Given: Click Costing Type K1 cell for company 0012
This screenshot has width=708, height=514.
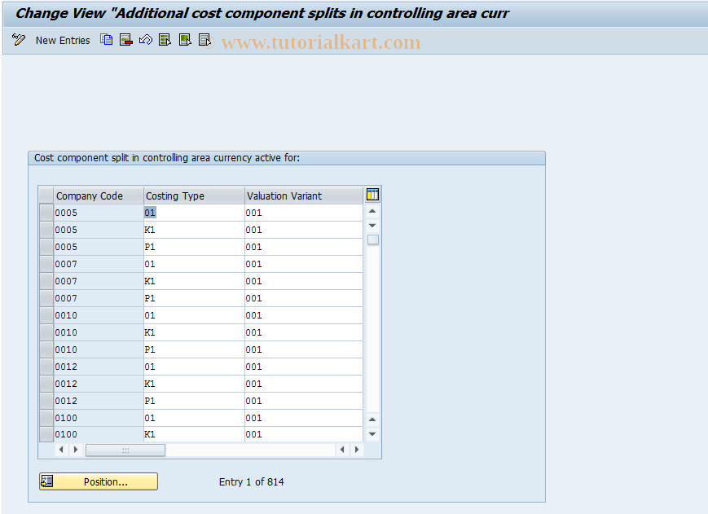Looking at the screenshot, I should click(194, 384).
